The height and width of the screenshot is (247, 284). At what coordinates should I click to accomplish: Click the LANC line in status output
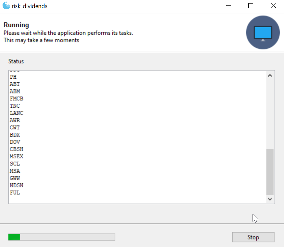click(x=17, y=113)
